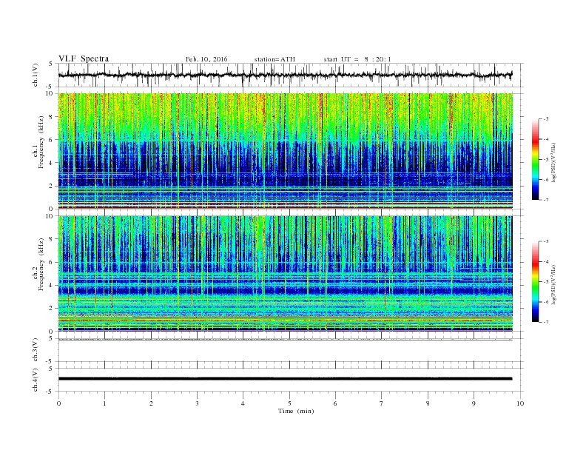Click the "-7" tick on lower color bar
This screenshot has height=453, width=586.
click(546, 322)
